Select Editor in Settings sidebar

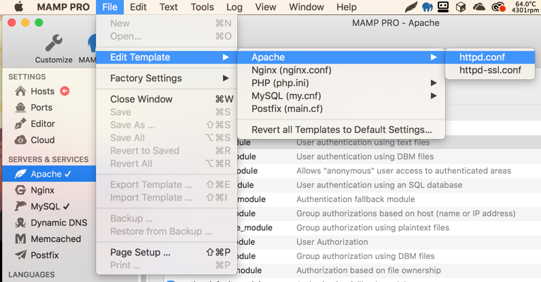43,123
